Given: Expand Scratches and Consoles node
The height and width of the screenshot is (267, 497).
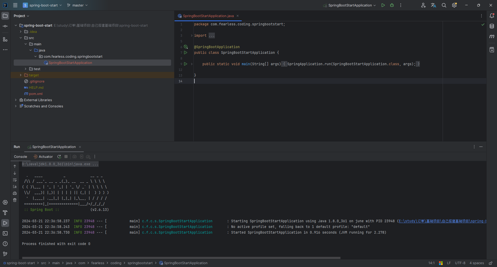Looking at the screenshot, I should coord(16,106).
